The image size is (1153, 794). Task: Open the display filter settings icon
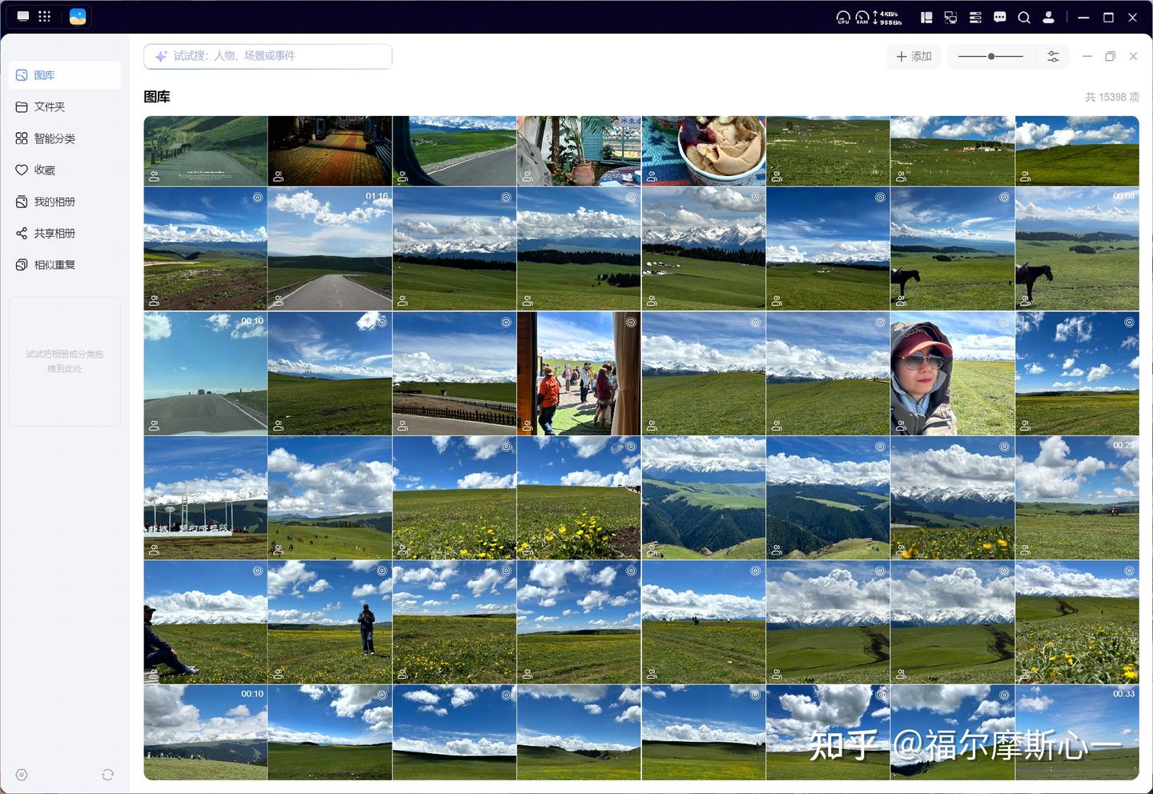pos(1053,57)
